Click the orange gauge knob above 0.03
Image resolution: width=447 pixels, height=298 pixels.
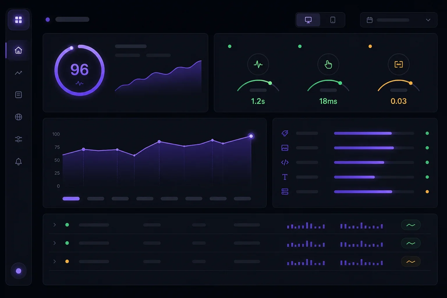[x=411, y=83]
